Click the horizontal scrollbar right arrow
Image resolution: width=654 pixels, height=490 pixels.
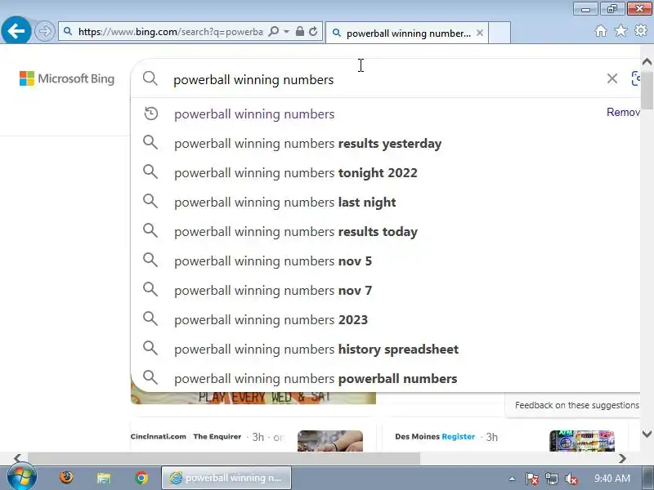622,459
